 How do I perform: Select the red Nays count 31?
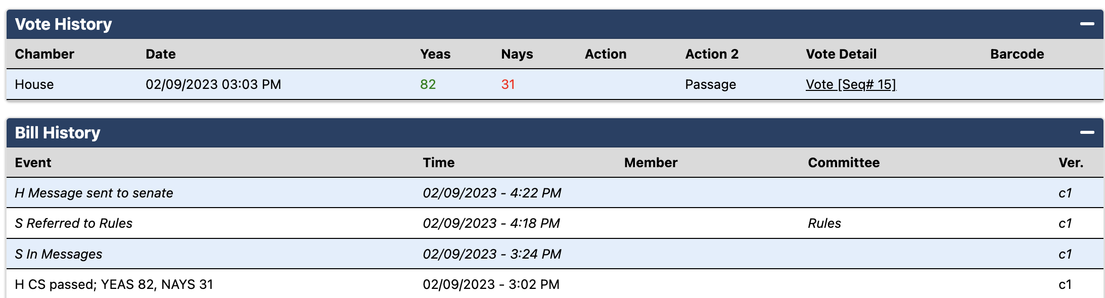(508, 84)
